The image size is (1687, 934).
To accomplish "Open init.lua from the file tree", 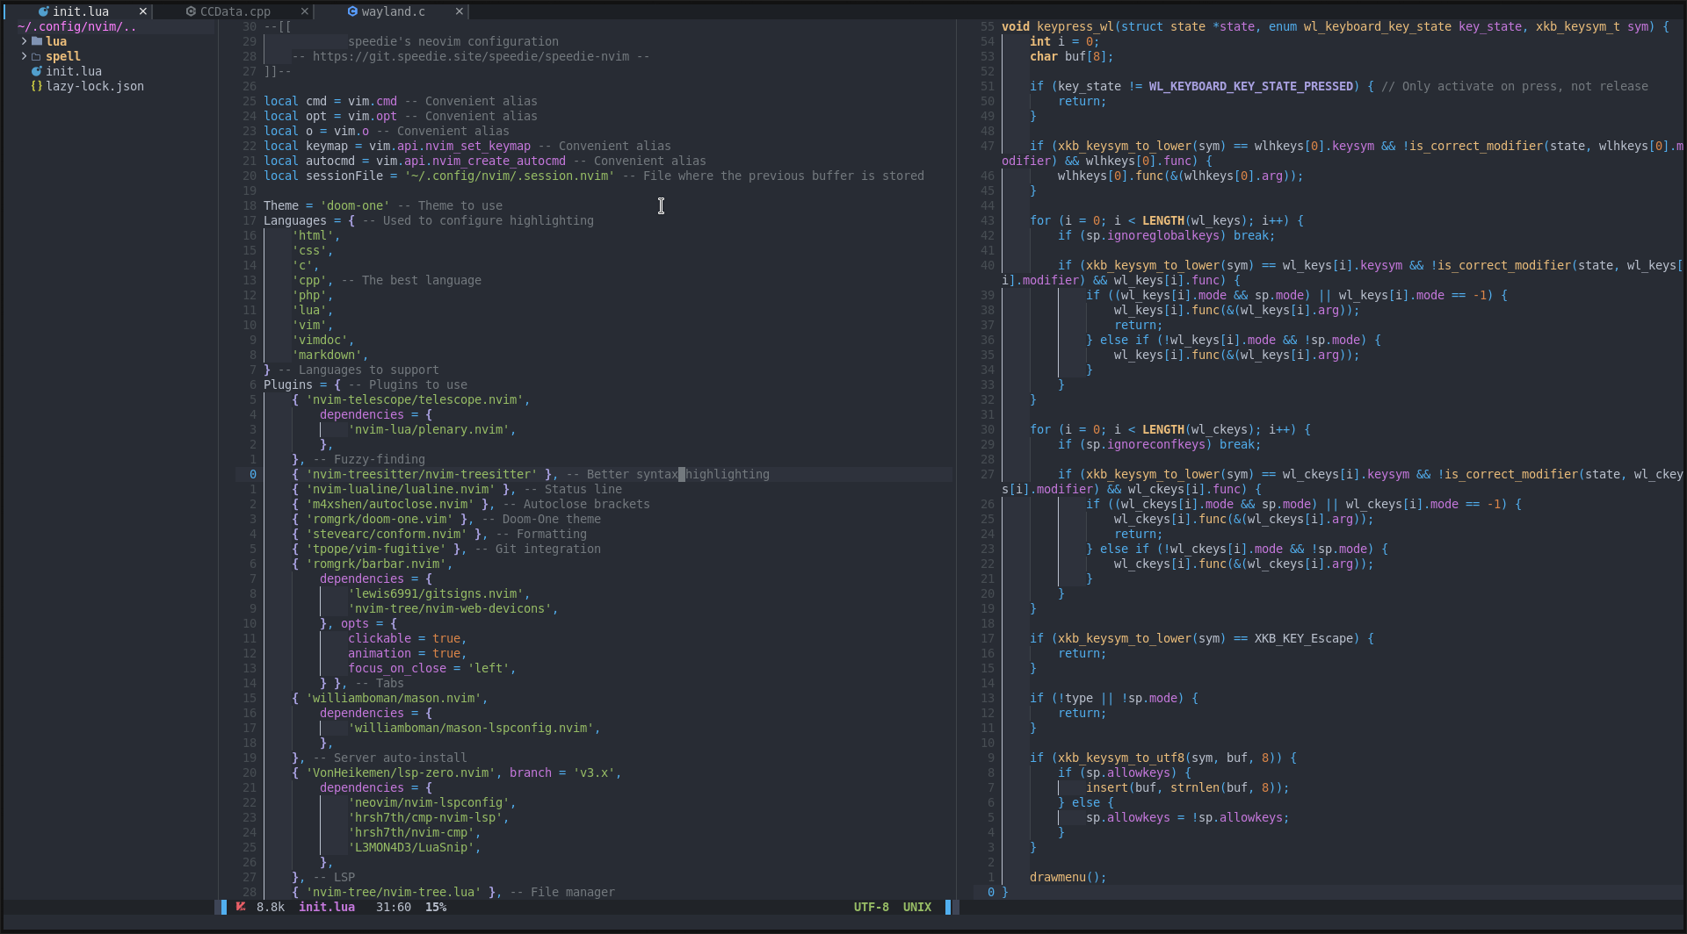I will pyautogui.click(x=74, y=71).
